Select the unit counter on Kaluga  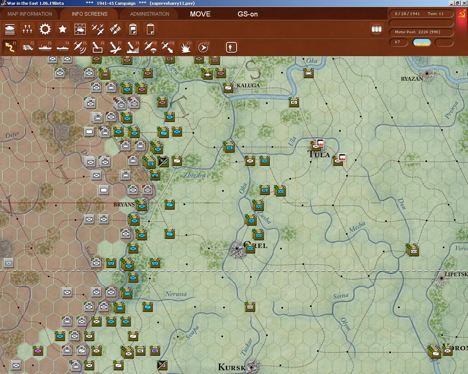coord(228,88)
